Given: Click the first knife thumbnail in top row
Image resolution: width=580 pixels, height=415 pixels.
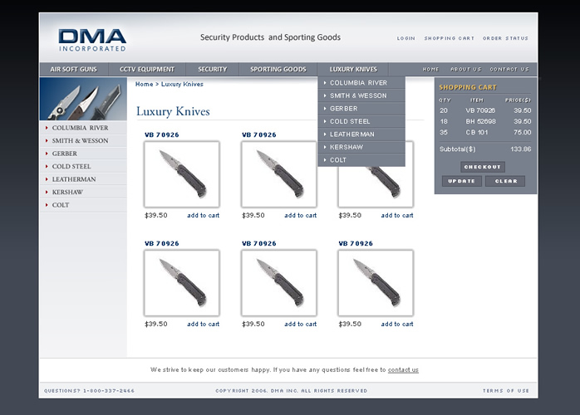Looking at the screenshot, I should (181, 174).
